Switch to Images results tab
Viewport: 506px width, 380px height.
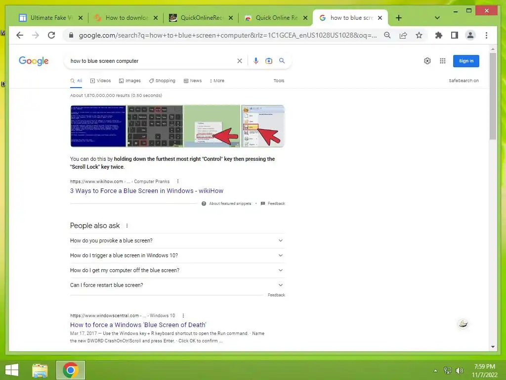[130, 81]
